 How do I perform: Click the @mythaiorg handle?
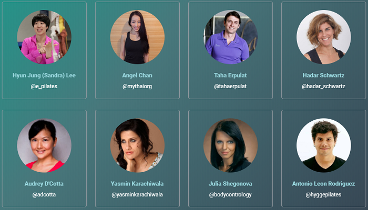pos(137,87)
